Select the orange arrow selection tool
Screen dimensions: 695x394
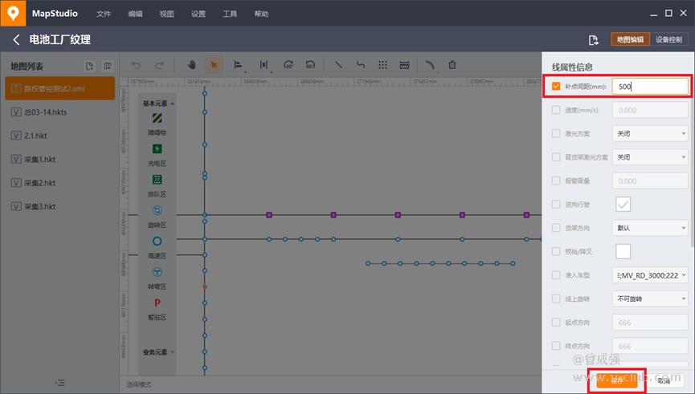coord(214,65)
